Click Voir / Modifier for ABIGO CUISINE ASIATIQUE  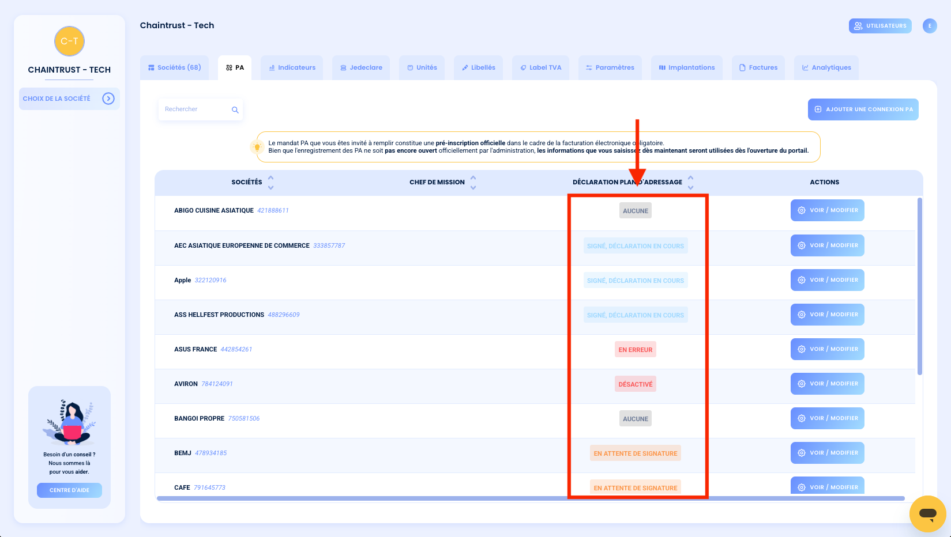coord(828,210)
